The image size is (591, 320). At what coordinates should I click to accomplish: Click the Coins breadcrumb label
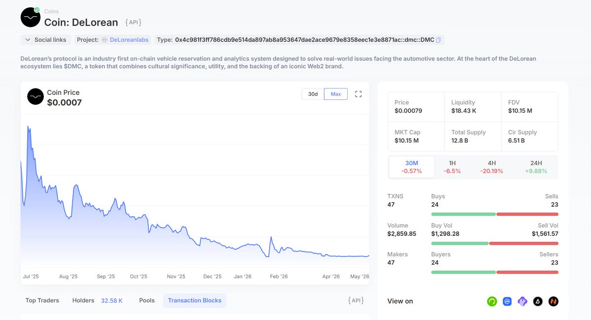point(51,11)
